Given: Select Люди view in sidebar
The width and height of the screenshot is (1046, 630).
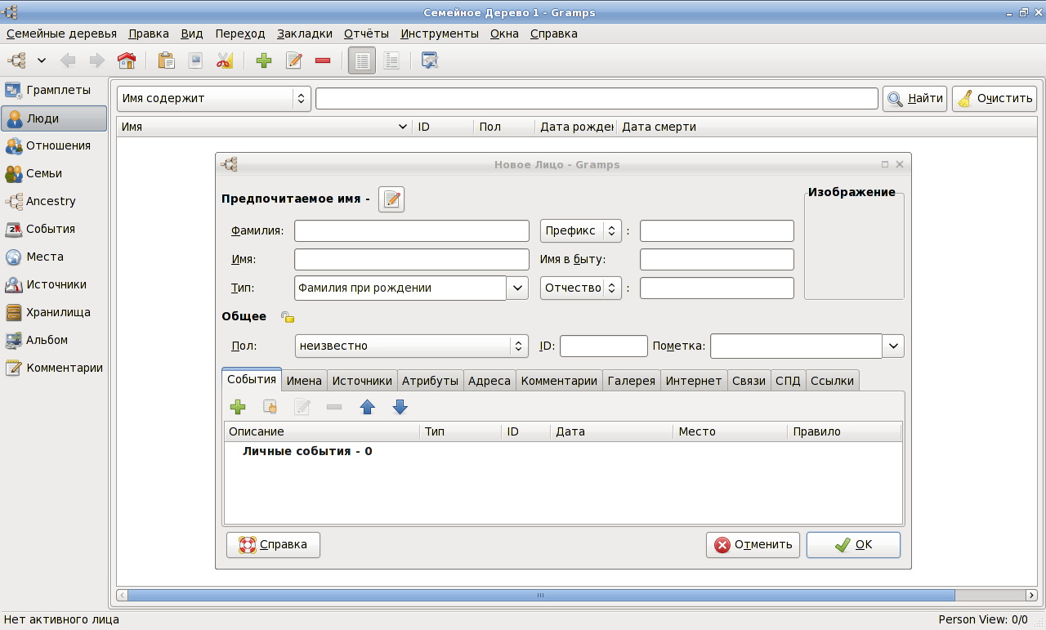Looking at the screenshot, I should click(x=54, y=118).
